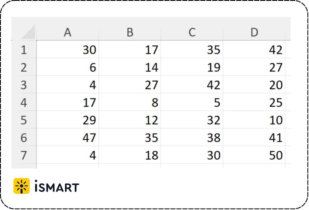Select row 3 header

(x=24, y=84)
